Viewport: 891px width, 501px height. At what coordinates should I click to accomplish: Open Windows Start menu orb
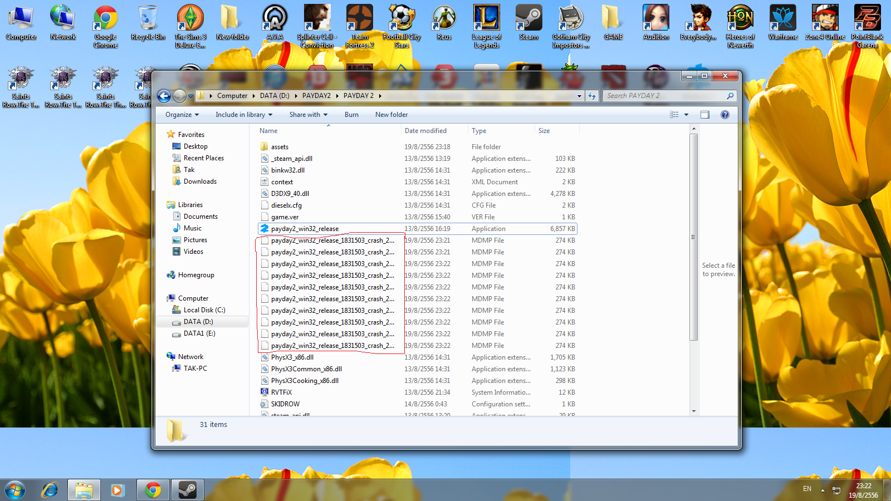[15, 490]
